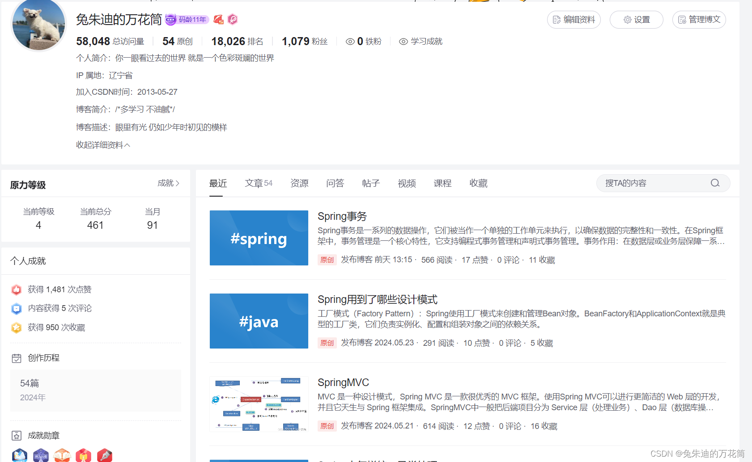Switch to the 文章 54 tab
Viewport: 752px width, 462px height.
(x=259, y=183)
